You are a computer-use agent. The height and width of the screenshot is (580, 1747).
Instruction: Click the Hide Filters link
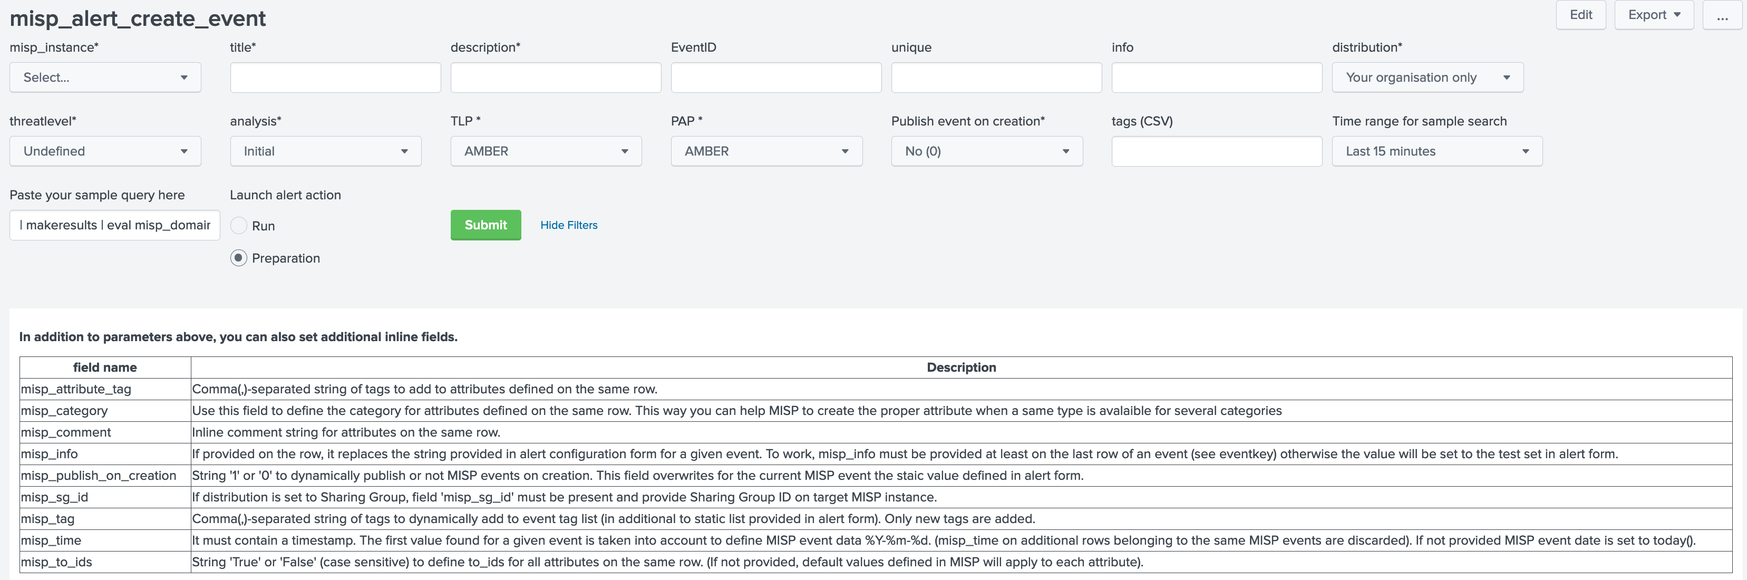[568, 225]
